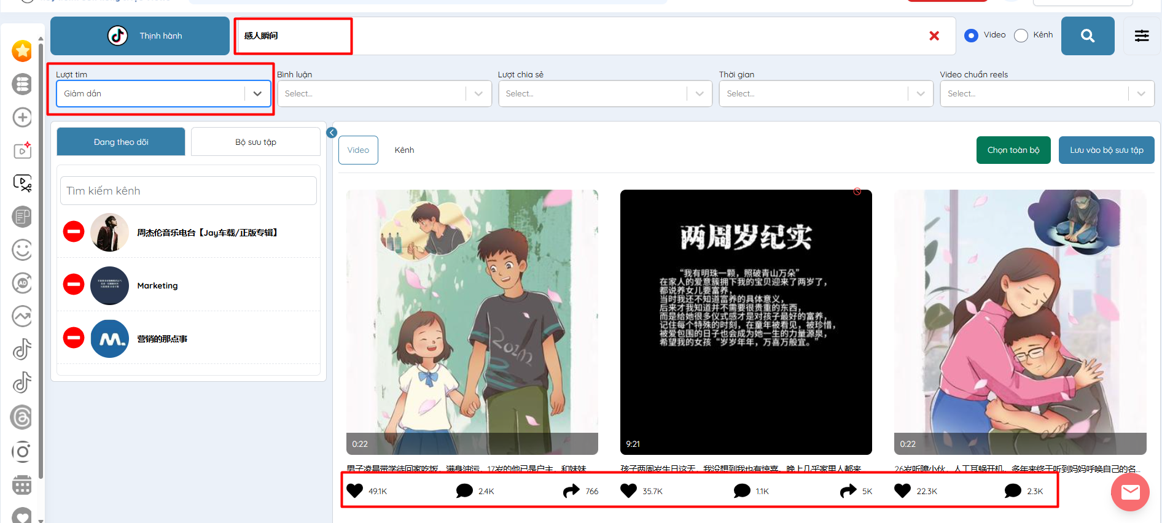
Task: Collapse the left panel with blue arrow
Action: point(332,133)
